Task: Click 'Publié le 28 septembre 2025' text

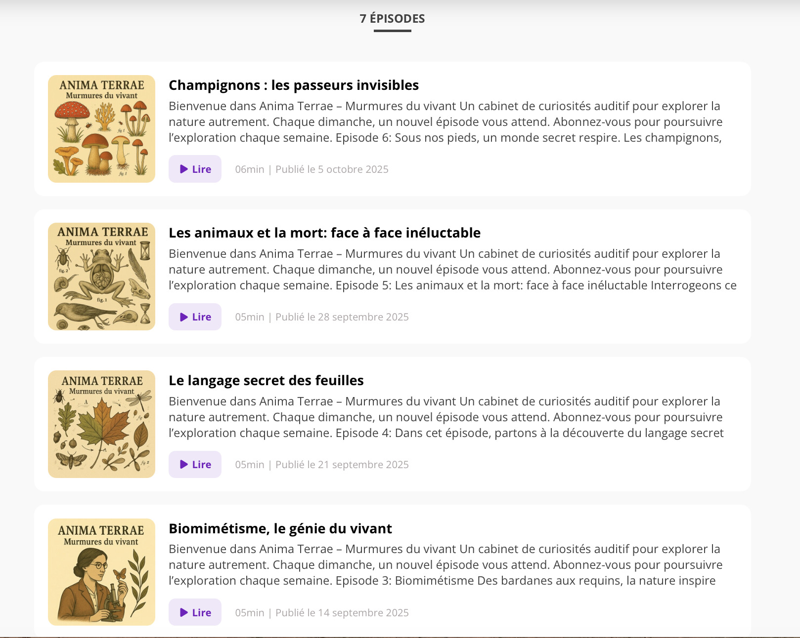Action: coord(342,317)
